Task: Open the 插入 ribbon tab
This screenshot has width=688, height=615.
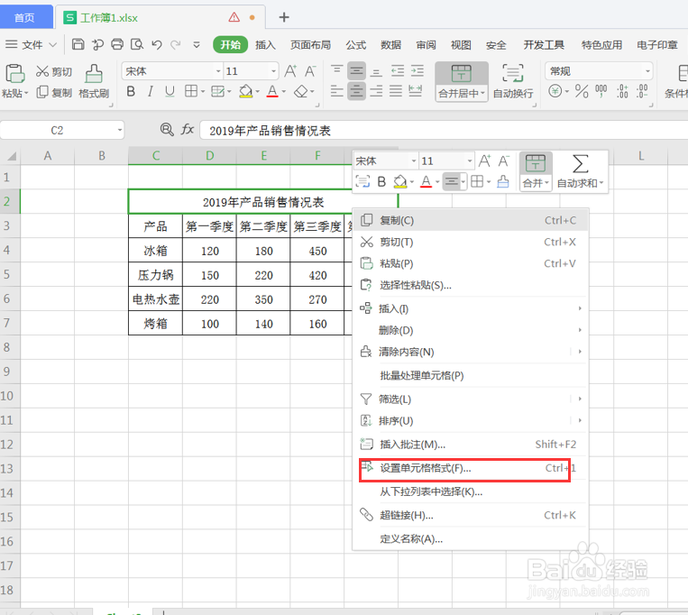Action: 265,45
